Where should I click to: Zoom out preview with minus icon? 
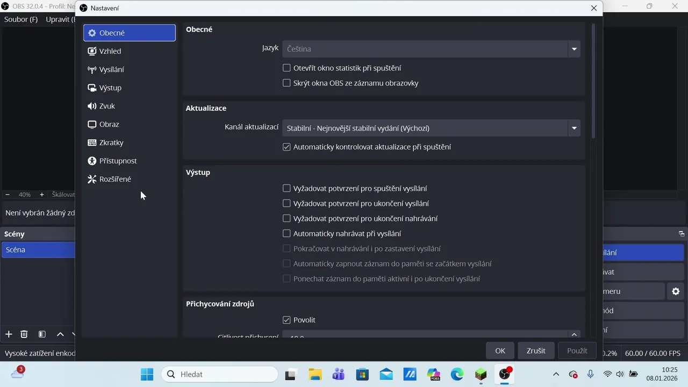point(8,195)
